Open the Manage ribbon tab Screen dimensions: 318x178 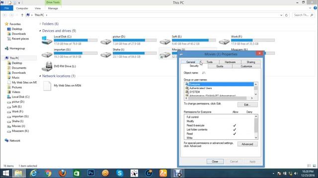[x=53, y=8]
